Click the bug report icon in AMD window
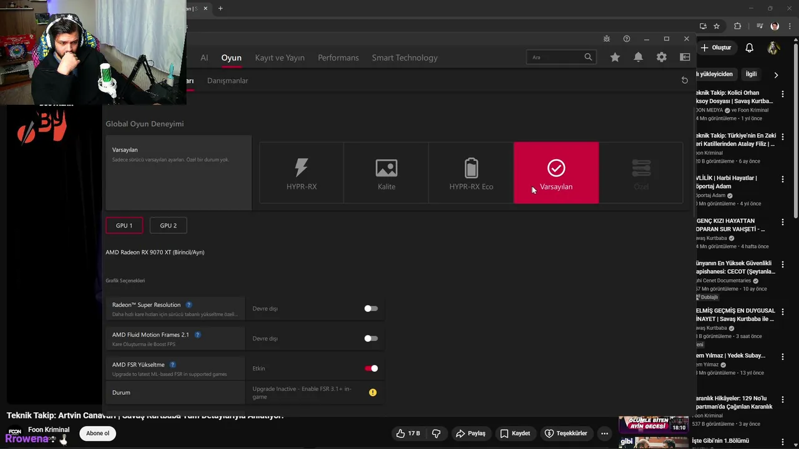Screen dimensions: 799x449 pos(606,39)
